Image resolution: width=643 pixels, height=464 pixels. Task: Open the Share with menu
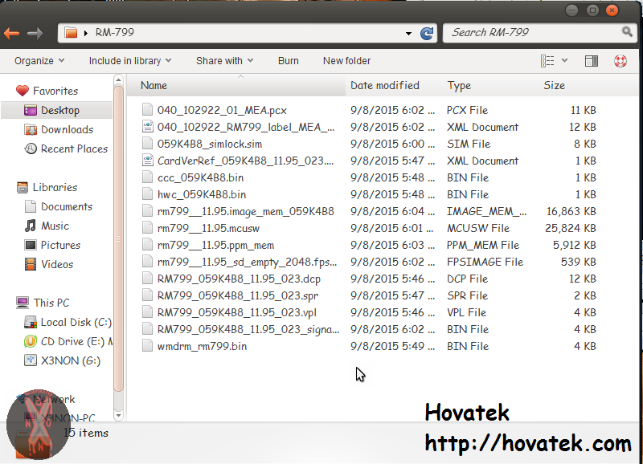(x=224, y=61)
